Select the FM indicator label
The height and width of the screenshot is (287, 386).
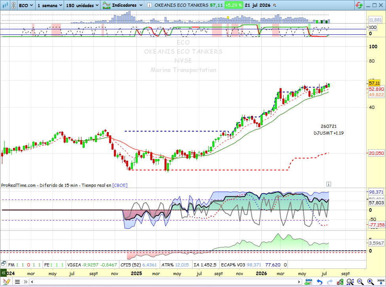tap(11, 265)
